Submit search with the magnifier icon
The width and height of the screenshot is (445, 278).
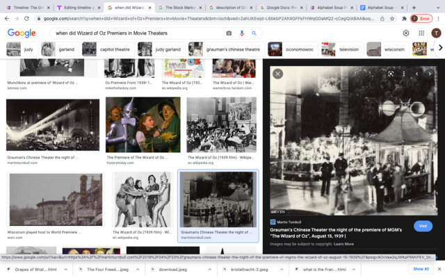point(254,33)
